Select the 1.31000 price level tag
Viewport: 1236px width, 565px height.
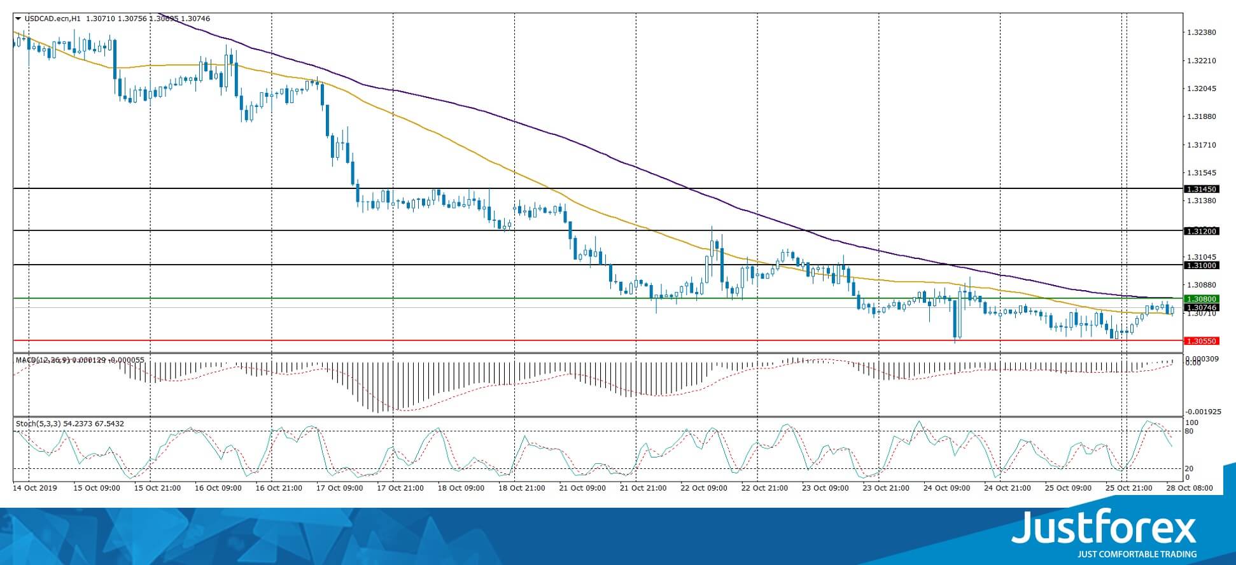pos(1201,265)
